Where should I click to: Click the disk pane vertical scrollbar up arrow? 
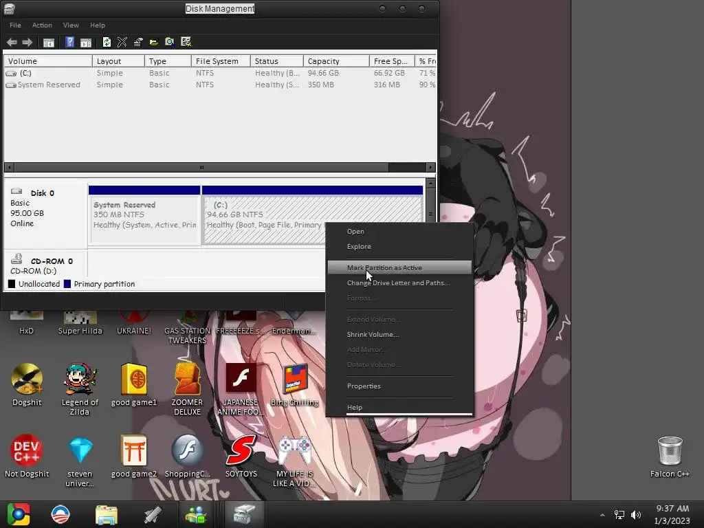[x=430, y=183]
